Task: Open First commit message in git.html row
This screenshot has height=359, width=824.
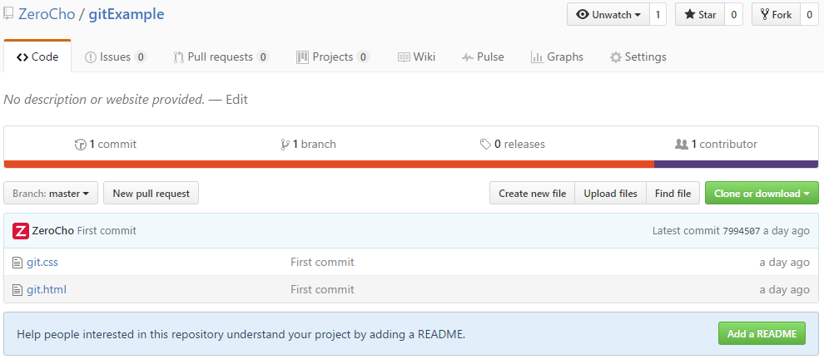Action: pyautogui.click(x=322, y=289)
